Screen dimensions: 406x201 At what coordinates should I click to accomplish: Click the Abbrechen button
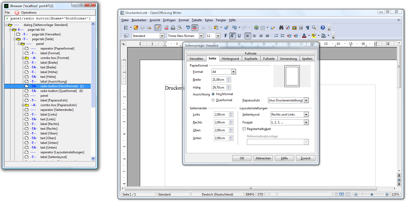(x=263, y=158)
